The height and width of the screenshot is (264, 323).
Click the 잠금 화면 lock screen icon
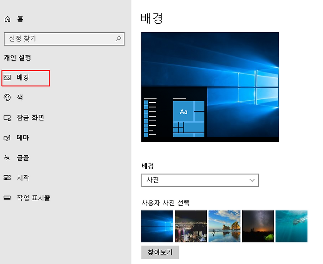click(x=7, y=118)
